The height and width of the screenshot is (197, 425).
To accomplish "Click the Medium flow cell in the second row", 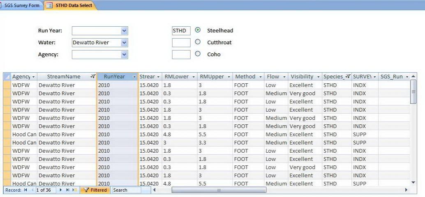I will tap(276, 93).
